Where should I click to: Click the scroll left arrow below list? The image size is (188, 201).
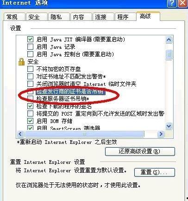[x=20, y=134]
